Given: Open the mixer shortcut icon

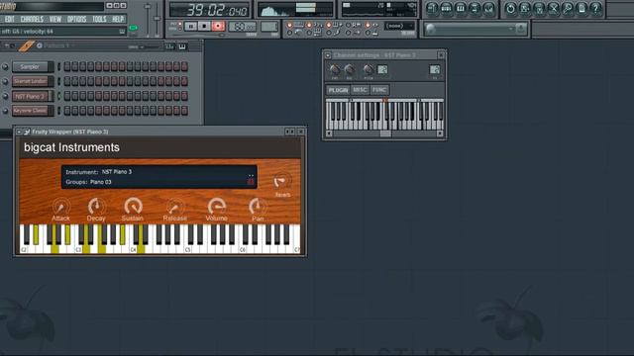Looking at the screenshot, I should pyautogui.click(x=488, y=8).
